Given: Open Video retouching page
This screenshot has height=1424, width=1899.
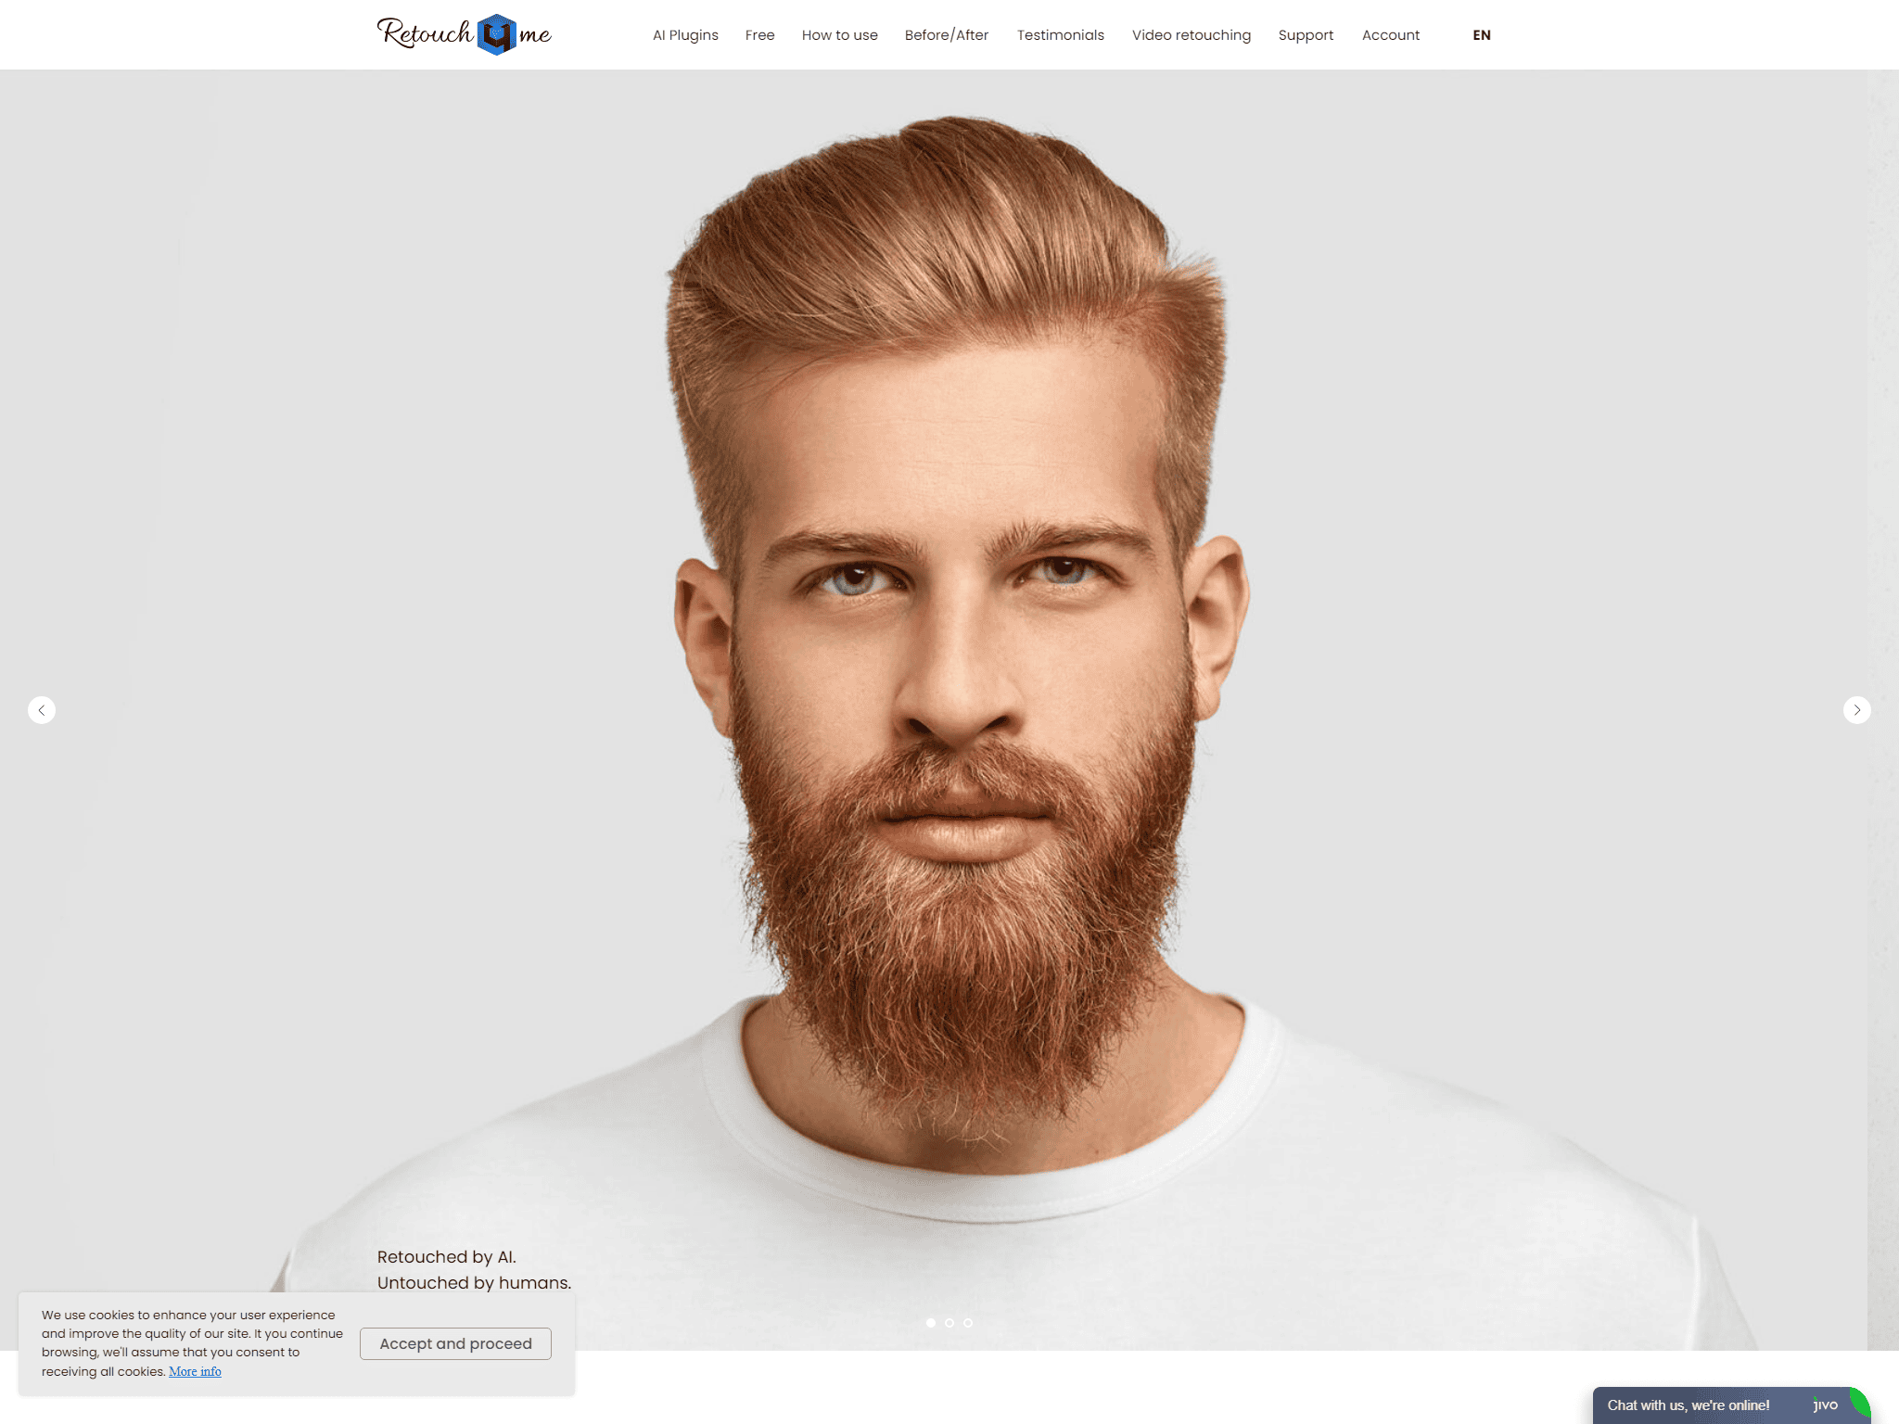Looking at the screenshot, I should [x=1192, y=35].
